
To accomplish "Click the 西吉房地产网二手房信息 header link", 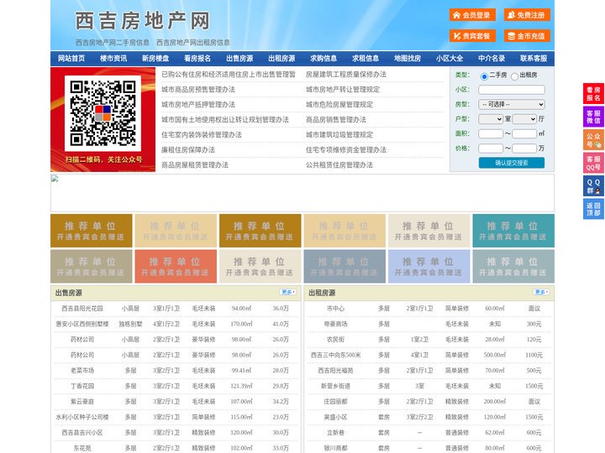I will tap(113, 43).
